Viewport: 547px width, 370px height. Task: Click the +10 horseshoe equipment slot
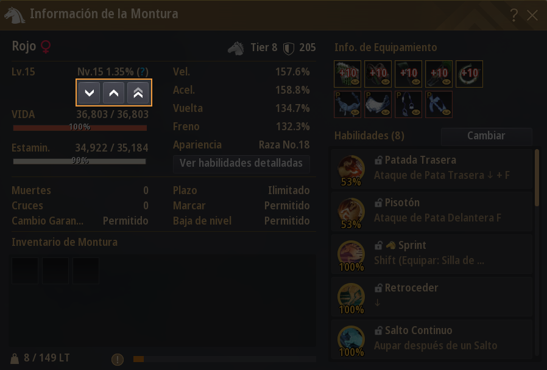point(469,74)
